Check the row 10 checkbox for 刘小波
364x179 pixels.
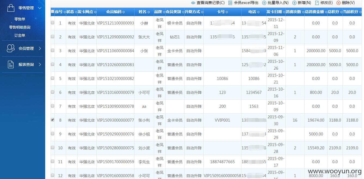53,147
